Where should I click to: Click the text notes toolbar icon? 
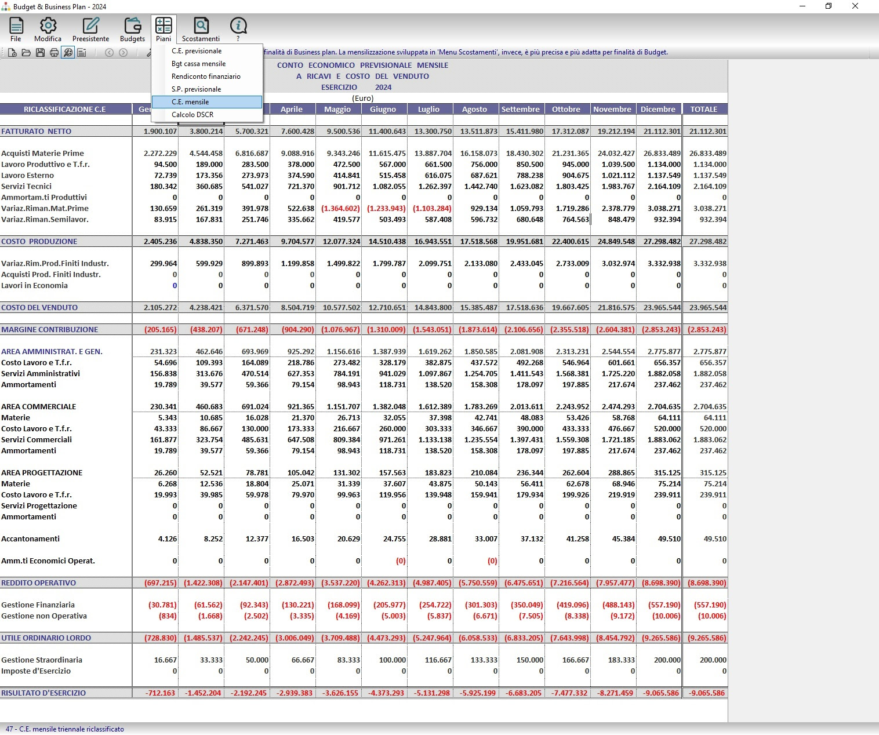point(82,53)
